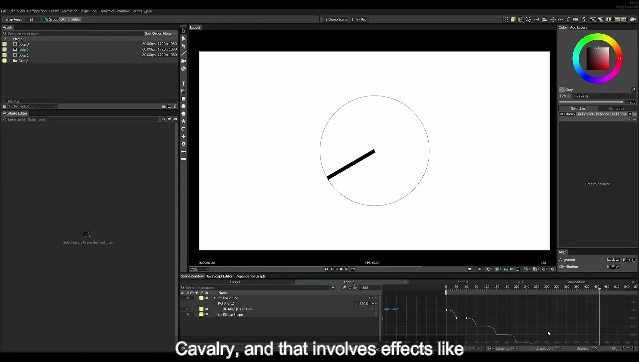Toggle Group snapping mode
This screenshot has width=639, height=362.
(x=51, y=19)
